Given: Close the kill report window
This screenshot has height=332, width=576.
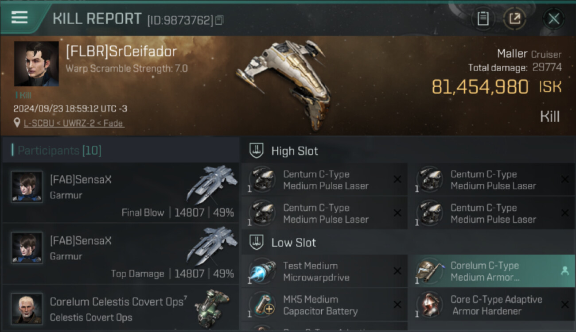Looking at the screenshot, I should [553, 19].
